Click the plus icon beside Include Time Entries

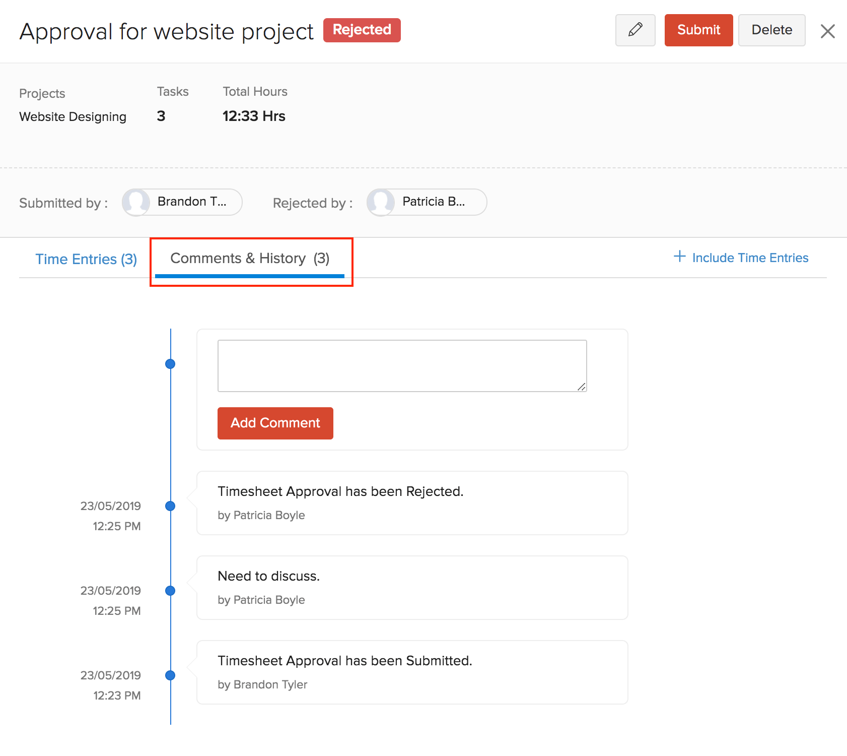(x=679, y=257)
